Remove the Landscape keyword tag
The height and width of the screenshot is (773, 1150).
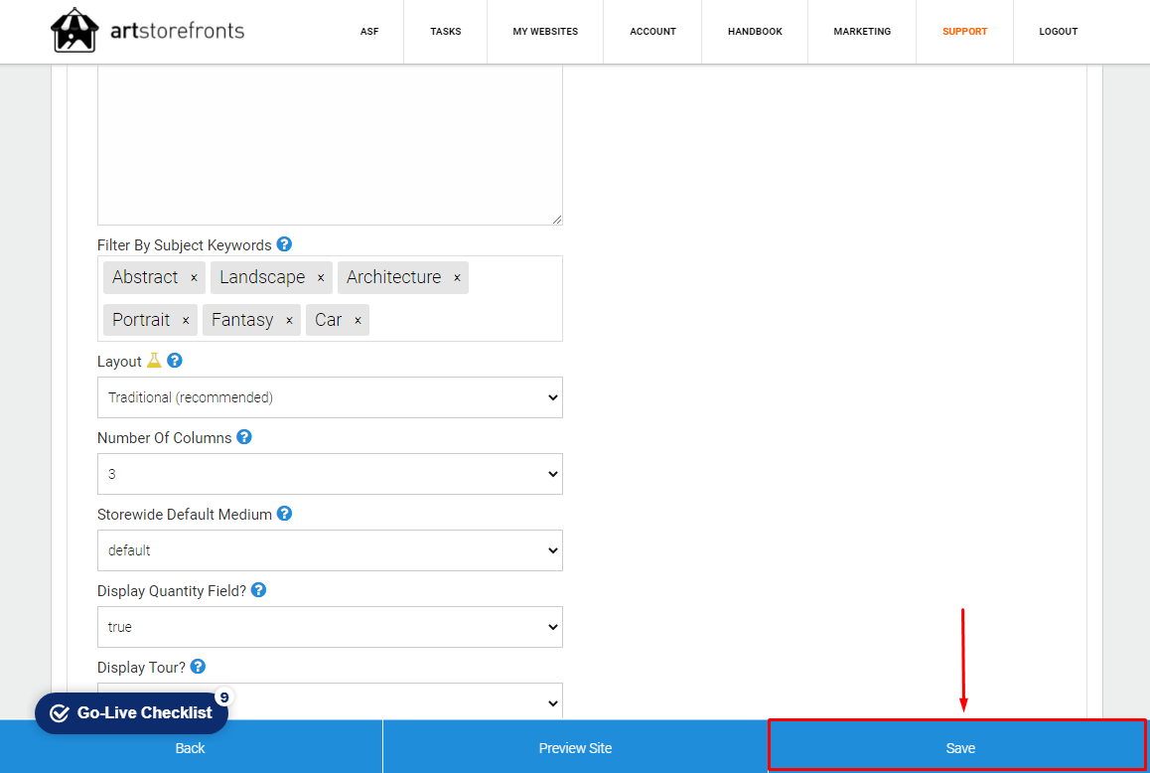click(x=321, y=278)
